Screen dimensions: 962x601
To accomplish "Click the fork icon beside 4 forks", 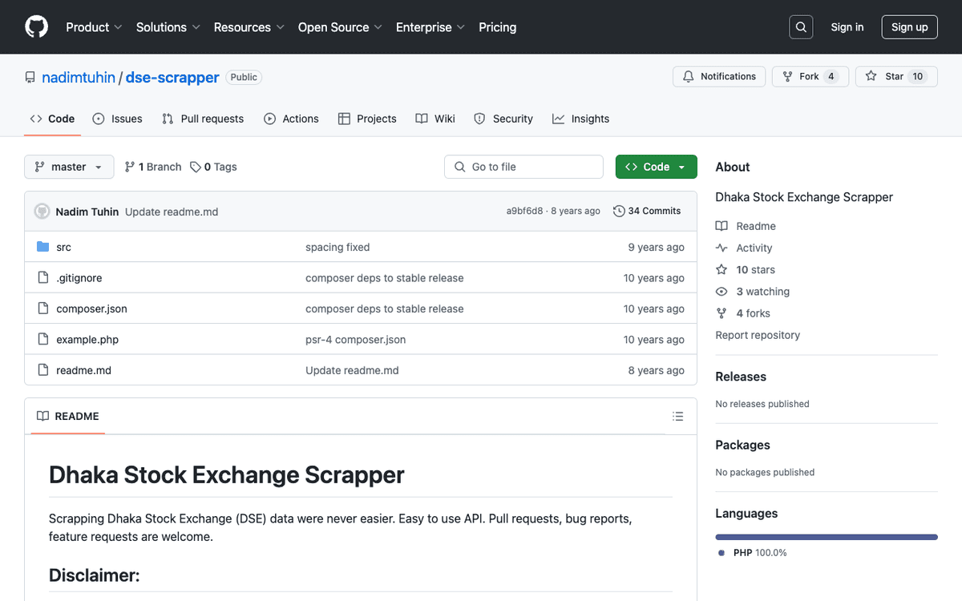I will coord(721,313).
